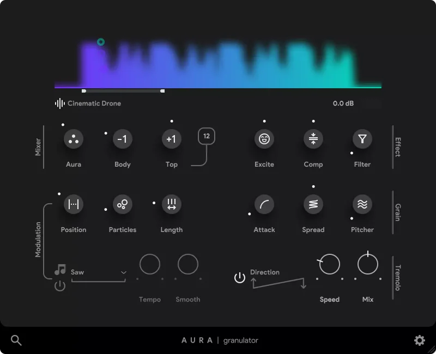436x354 pixels.
Task: Click the tremolo Mix knob
Action: pos(367,264)
